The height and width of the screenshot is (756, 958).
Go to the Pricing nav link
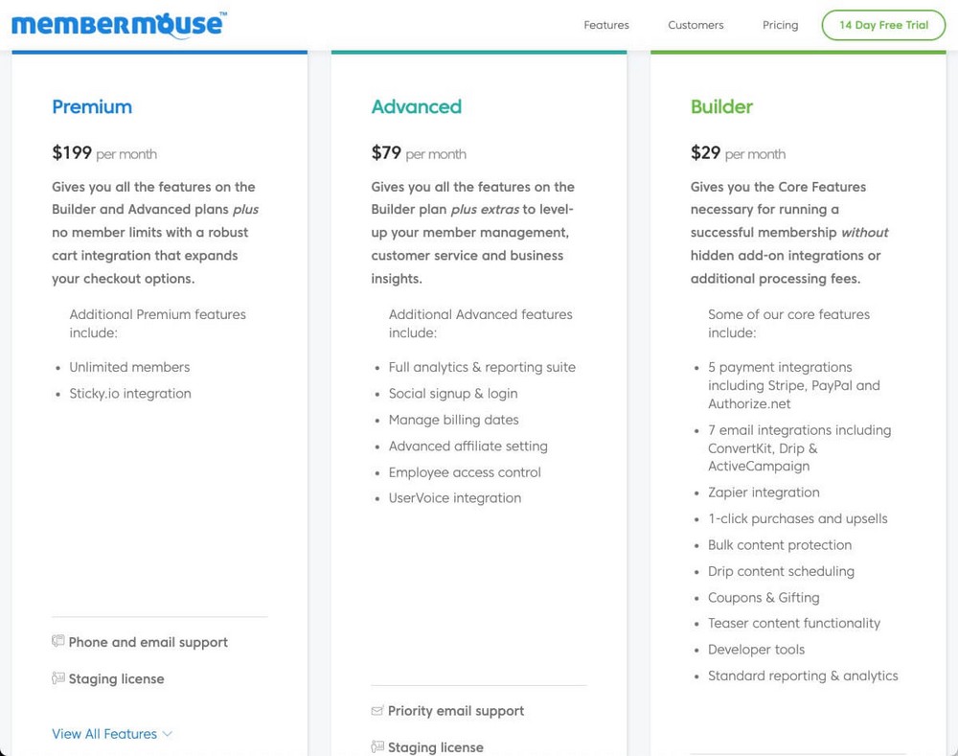(x=780, y=25)
